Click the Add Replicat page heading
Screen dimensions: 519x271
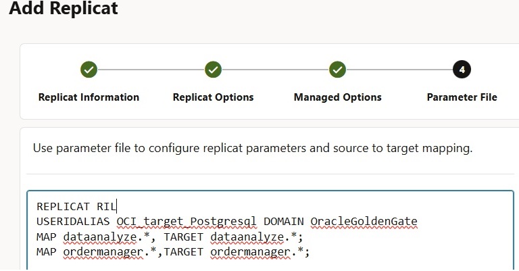point(64,8)
